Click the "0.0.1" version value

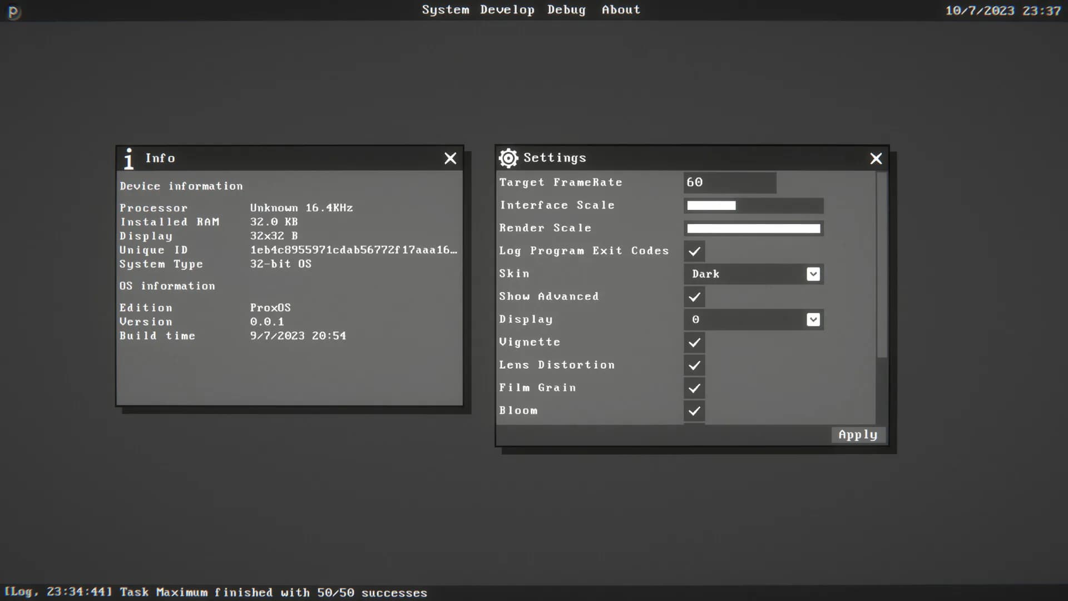(267, 322)
